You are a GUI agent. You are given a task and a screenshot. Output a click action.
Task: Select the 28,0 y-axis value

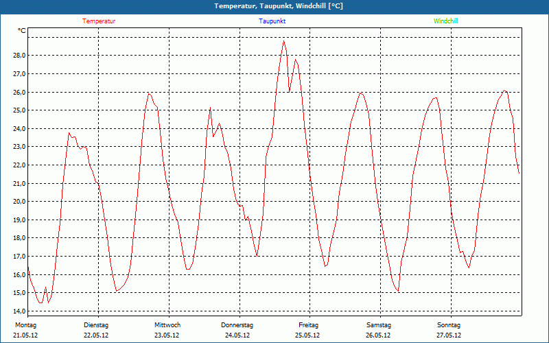[x=19, y=56]
